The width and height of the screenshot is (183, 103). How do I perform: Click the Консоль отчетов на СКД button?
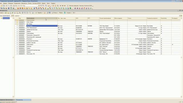tap(85, 6)
